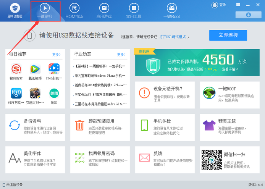Click the 立即连接 button
Screen dimensions: 265x189
tap(228, 35)
